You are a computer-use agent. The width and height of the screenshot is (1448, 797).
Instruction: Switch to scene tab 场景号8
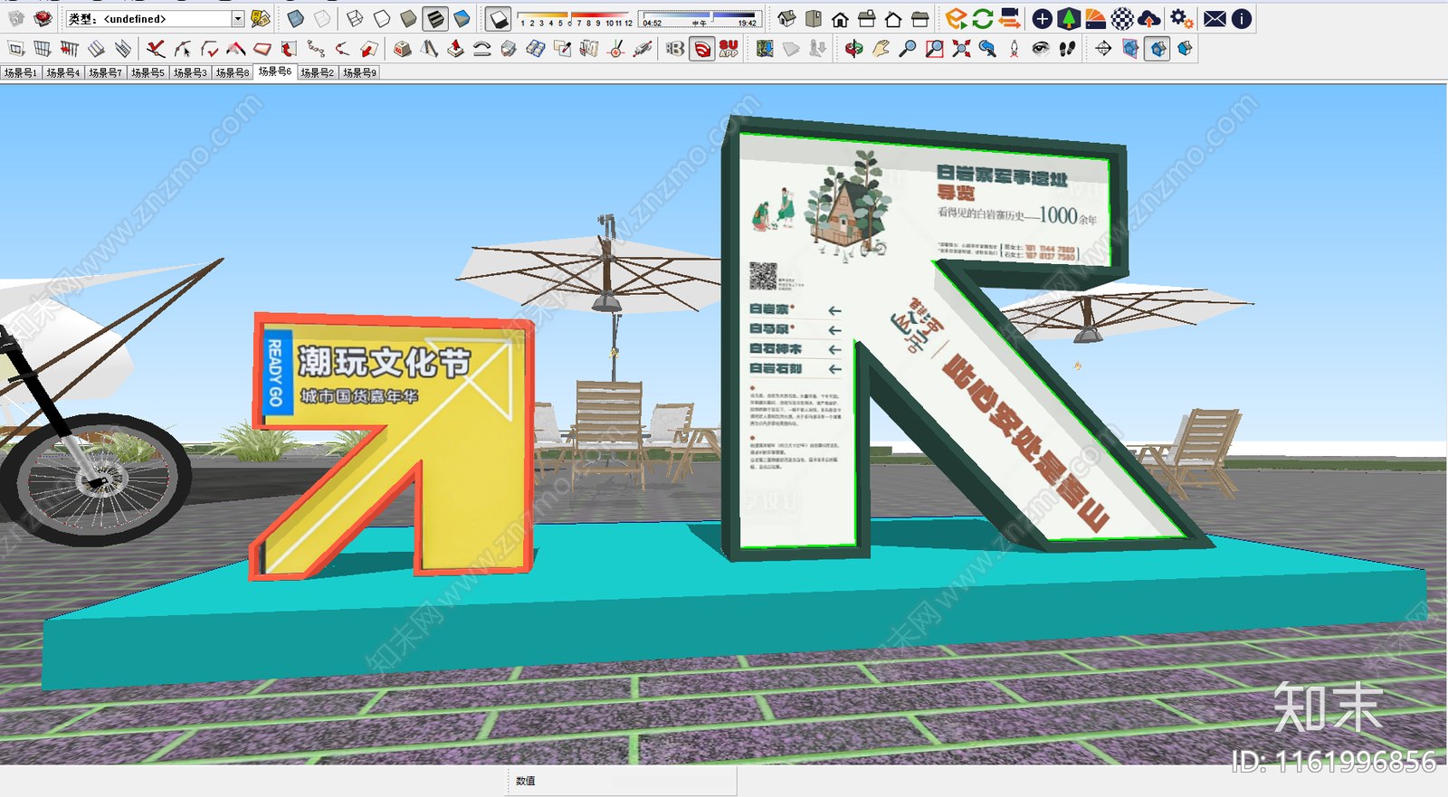point(233,72)
